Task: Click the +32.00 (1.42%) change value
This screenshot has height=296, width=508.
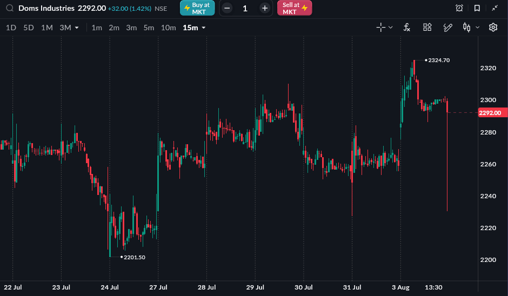Action: coord(129,9)
